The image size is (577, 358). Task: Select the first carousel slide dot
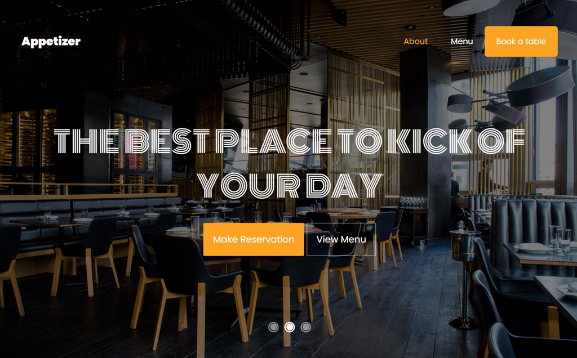pyautogui.click(x=273, y=326)
